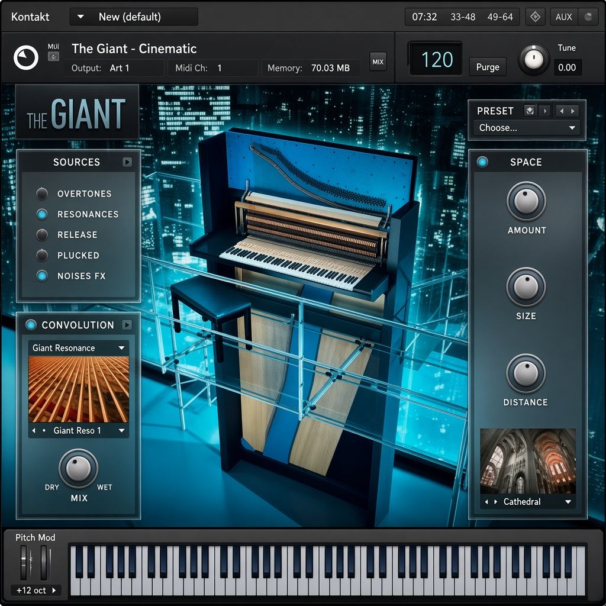606x606 pixels.
Task: Click the Tune knob
Action: point(533,59)
